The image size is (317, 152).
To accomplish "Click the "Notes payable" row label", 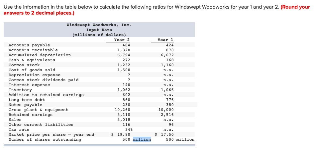I will 26,105.
